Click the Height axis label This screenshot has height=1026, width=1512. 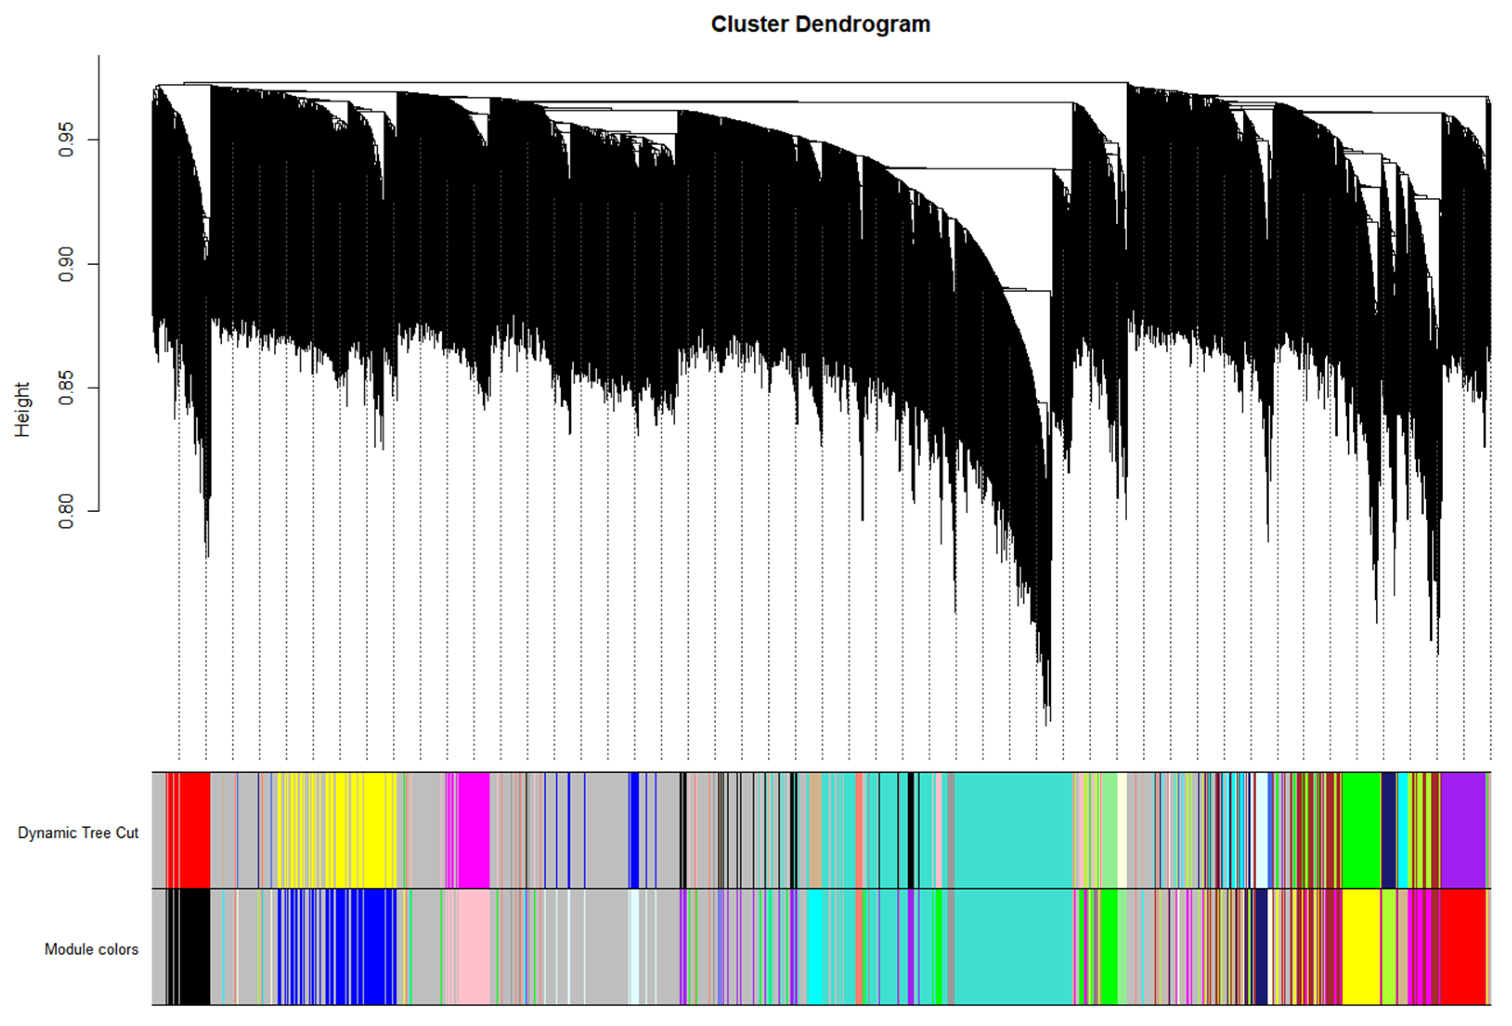pyautogui.click(x=22, y=409)
